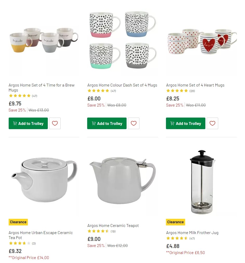Screen dimensions: 245x263
Task: Click the trolley icon on Time for a Brew Mugs button
Action: point(15,123)
